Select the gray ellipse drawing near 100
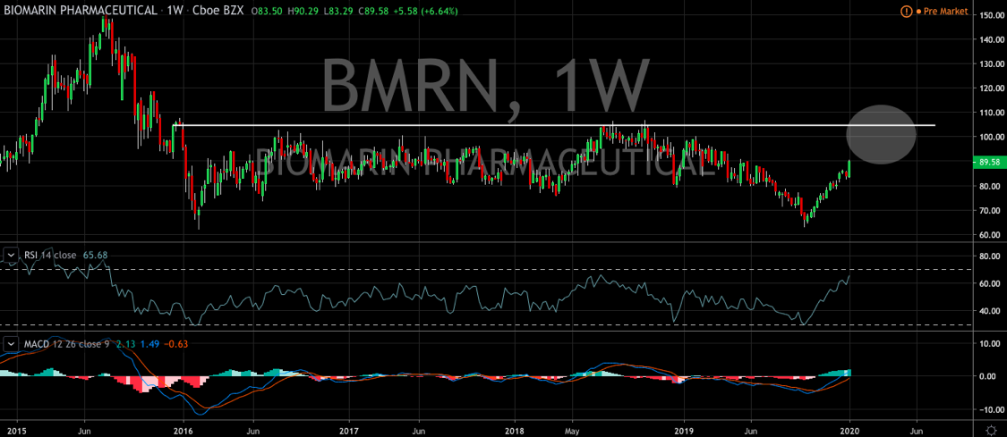This screenshot has width=1007, height=437. pyautogui.click(x=881, y=135)
